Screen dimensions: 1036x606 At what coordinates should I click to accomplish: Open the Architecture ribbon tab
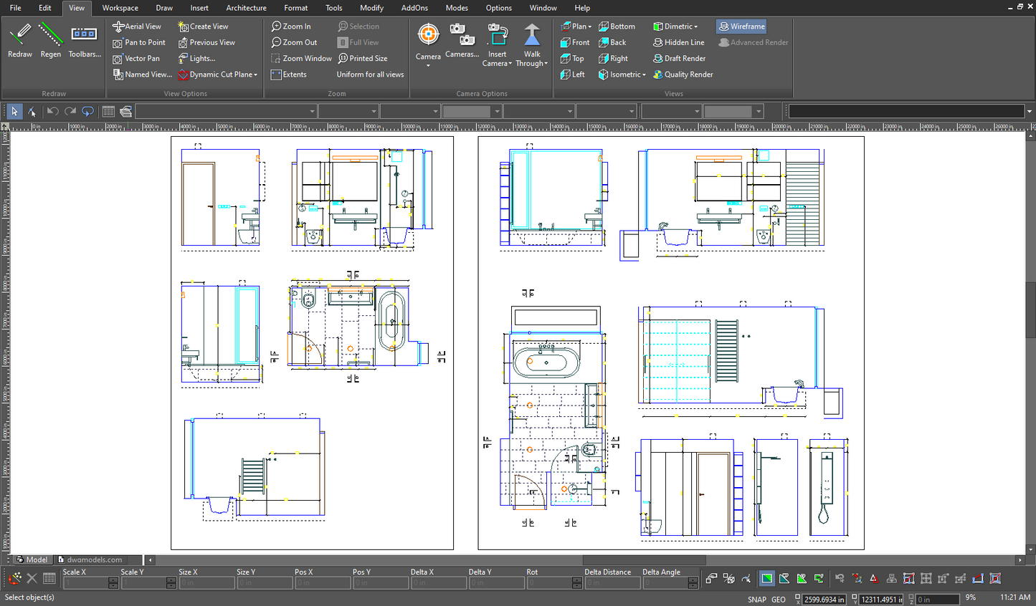click(x=246, y=8)
